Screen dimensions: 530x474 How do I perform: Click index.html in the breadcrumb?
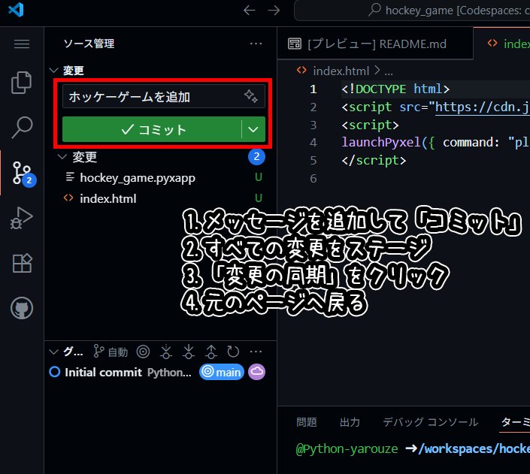pos(341,71)
